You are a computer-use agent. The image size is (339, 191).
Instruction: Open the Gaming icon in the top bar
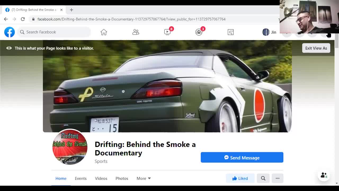231,32
